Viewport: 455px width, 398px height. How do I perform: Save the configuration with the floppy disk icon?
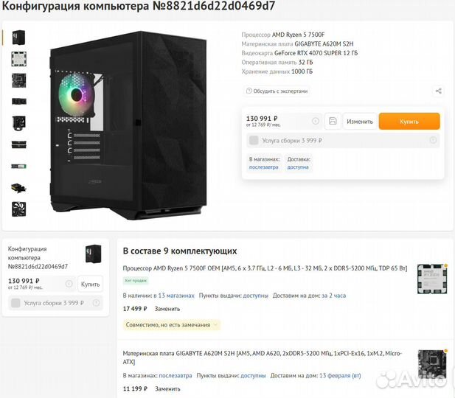333,121
